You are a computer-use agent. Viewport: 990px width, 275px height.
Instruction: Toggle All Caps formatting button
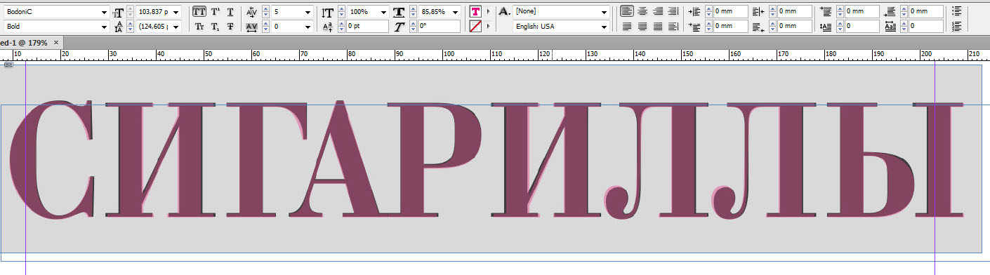[200, 12]
